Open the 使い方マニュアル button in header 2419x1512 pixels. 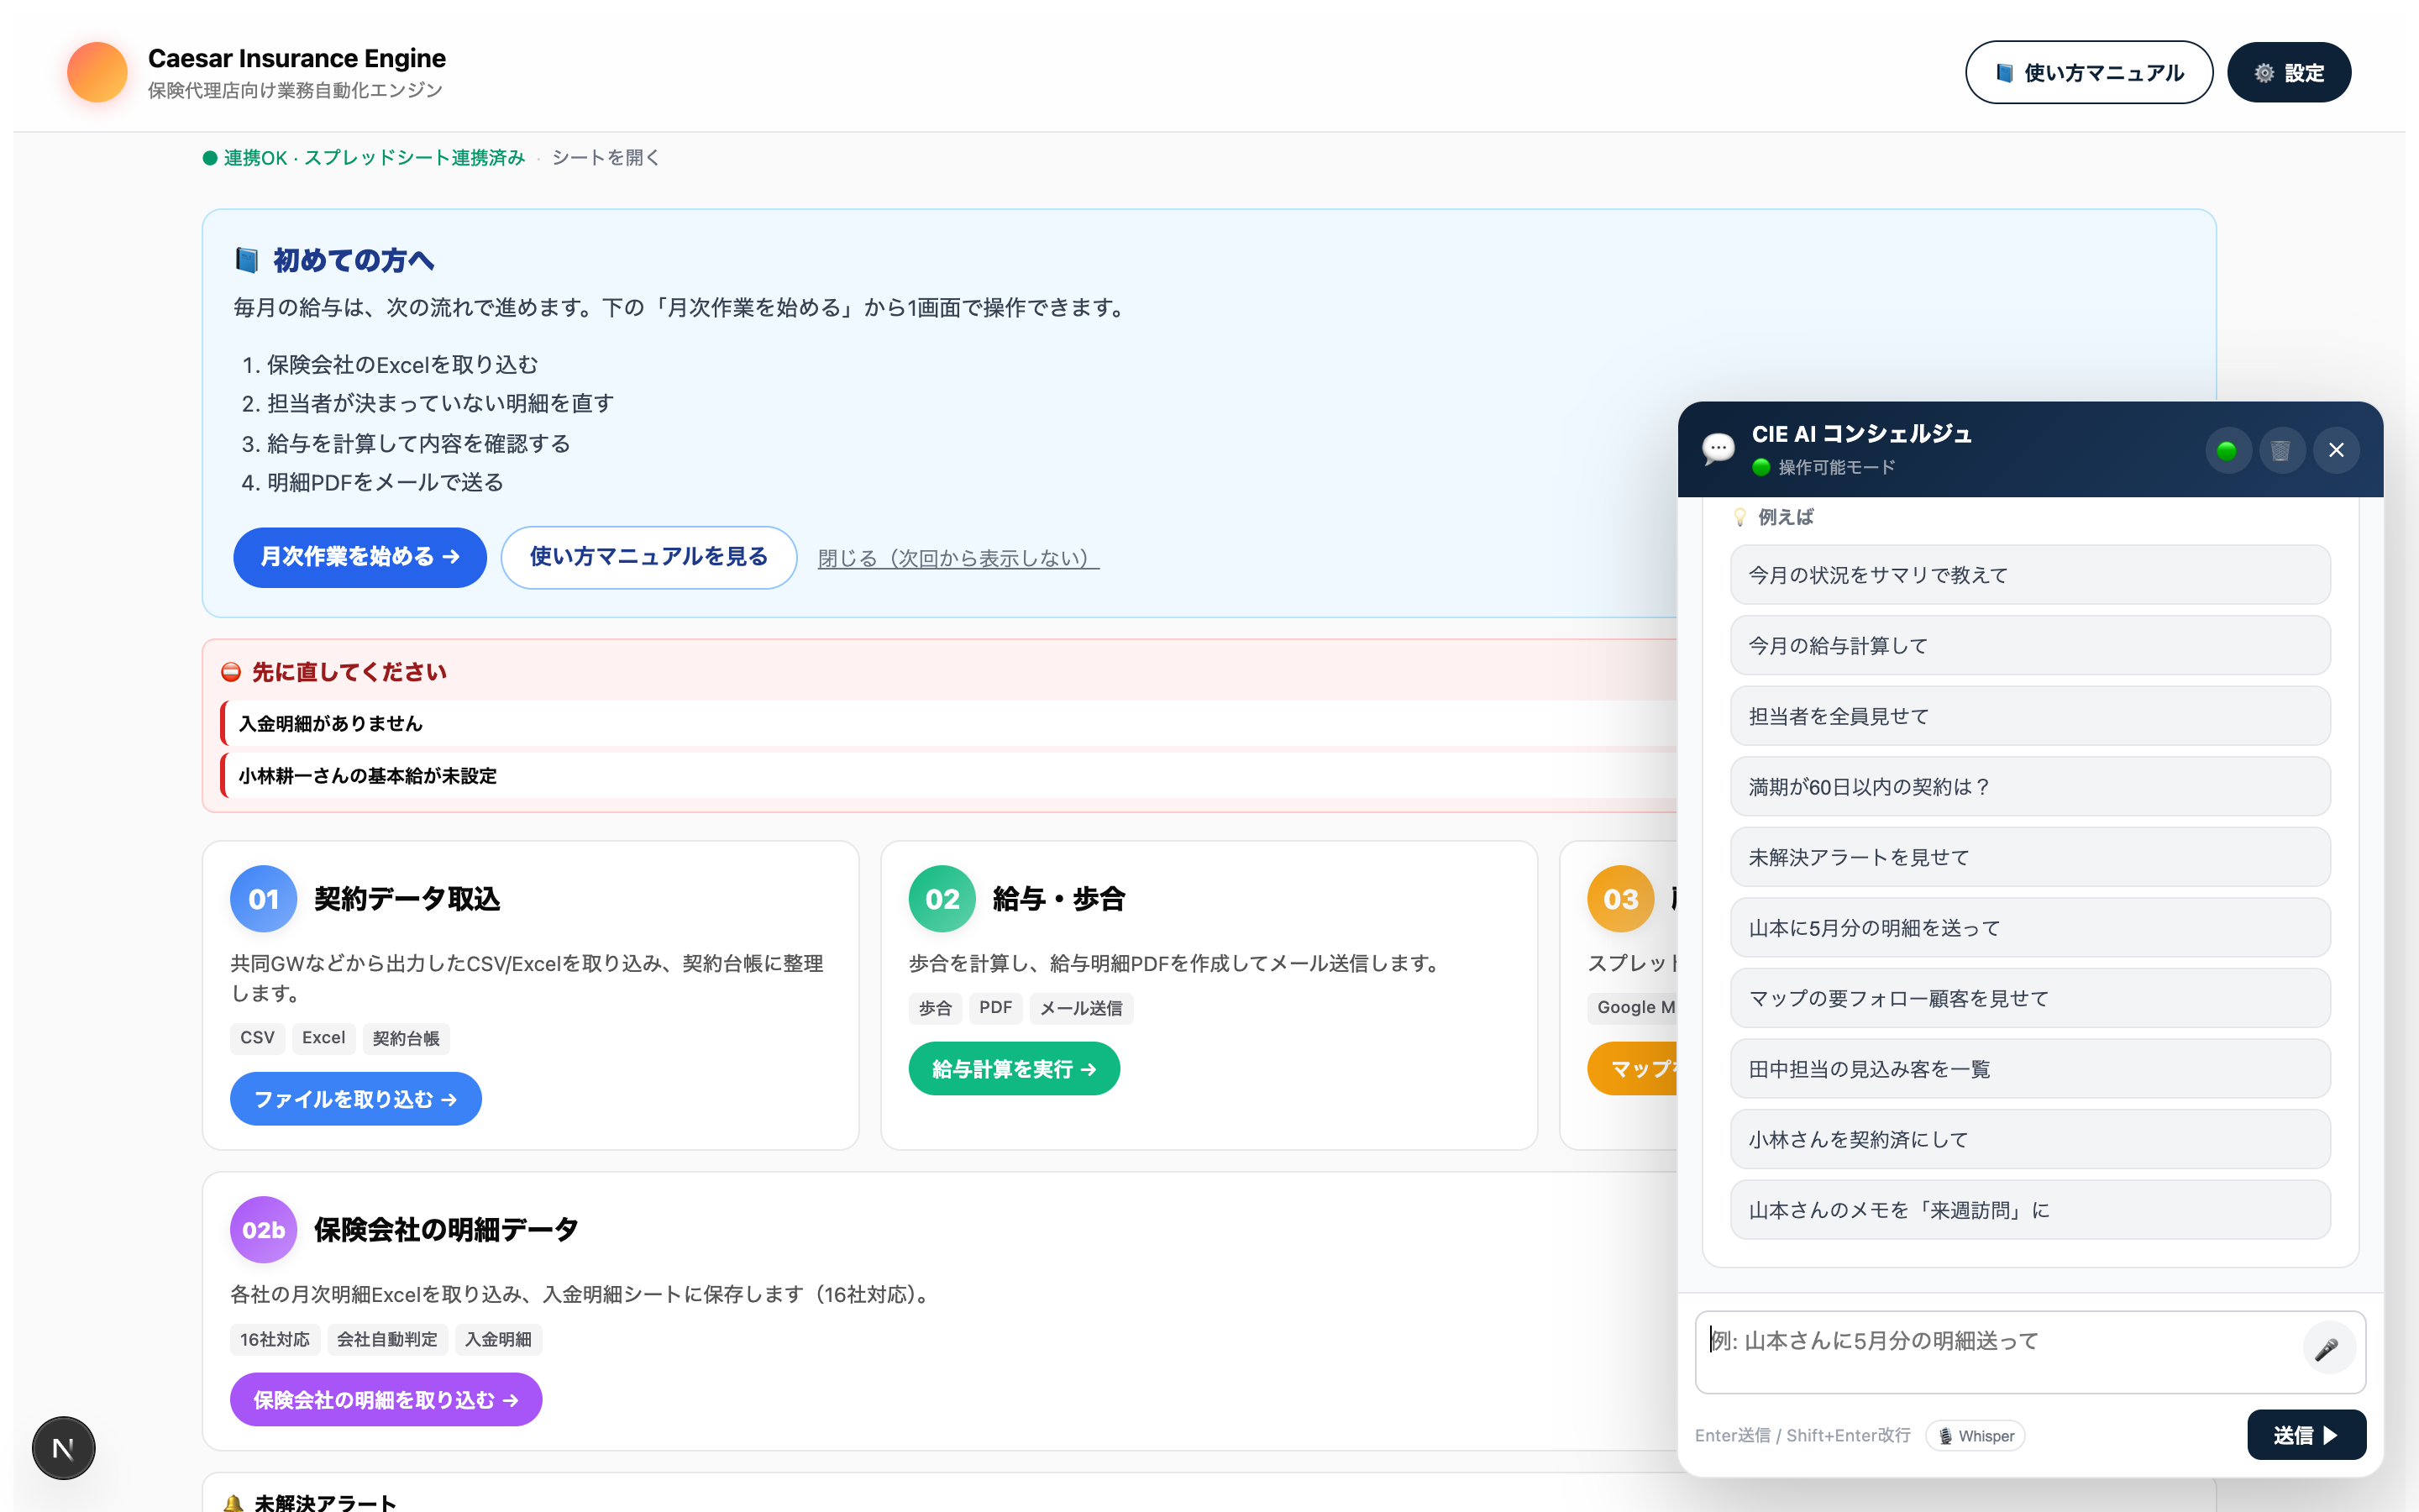pos(2088,72)
